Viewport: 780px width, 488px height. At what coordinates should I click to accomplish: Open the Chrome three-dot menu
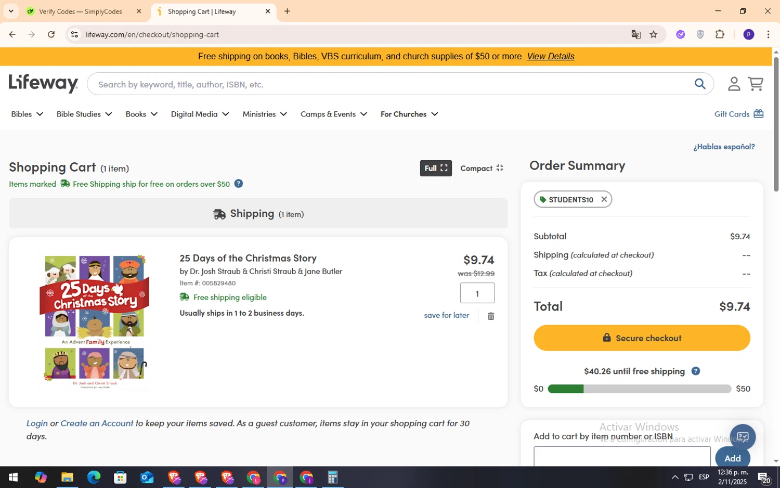768,34
